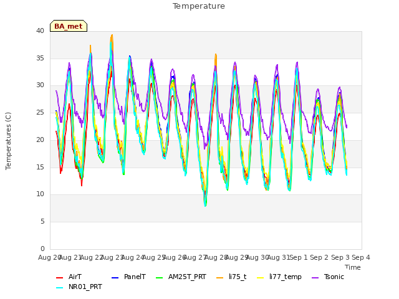The image size is (399, 299).
Task: Click the yellow li77_temp legend color marker
Action: click(x=261, y=278)
